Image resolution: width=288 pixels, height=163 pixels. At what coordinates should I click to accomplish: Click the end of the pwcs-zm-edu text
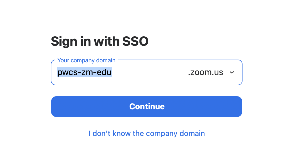pyautogui.click(x=112, y=72)
